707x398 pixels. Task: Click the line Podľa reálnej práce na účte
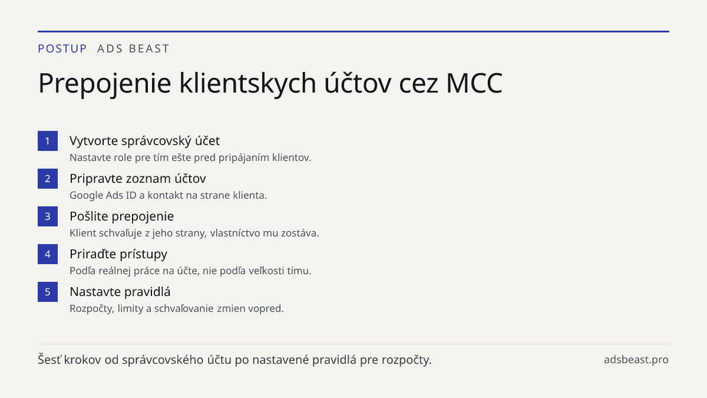click(x=190, y=271)
